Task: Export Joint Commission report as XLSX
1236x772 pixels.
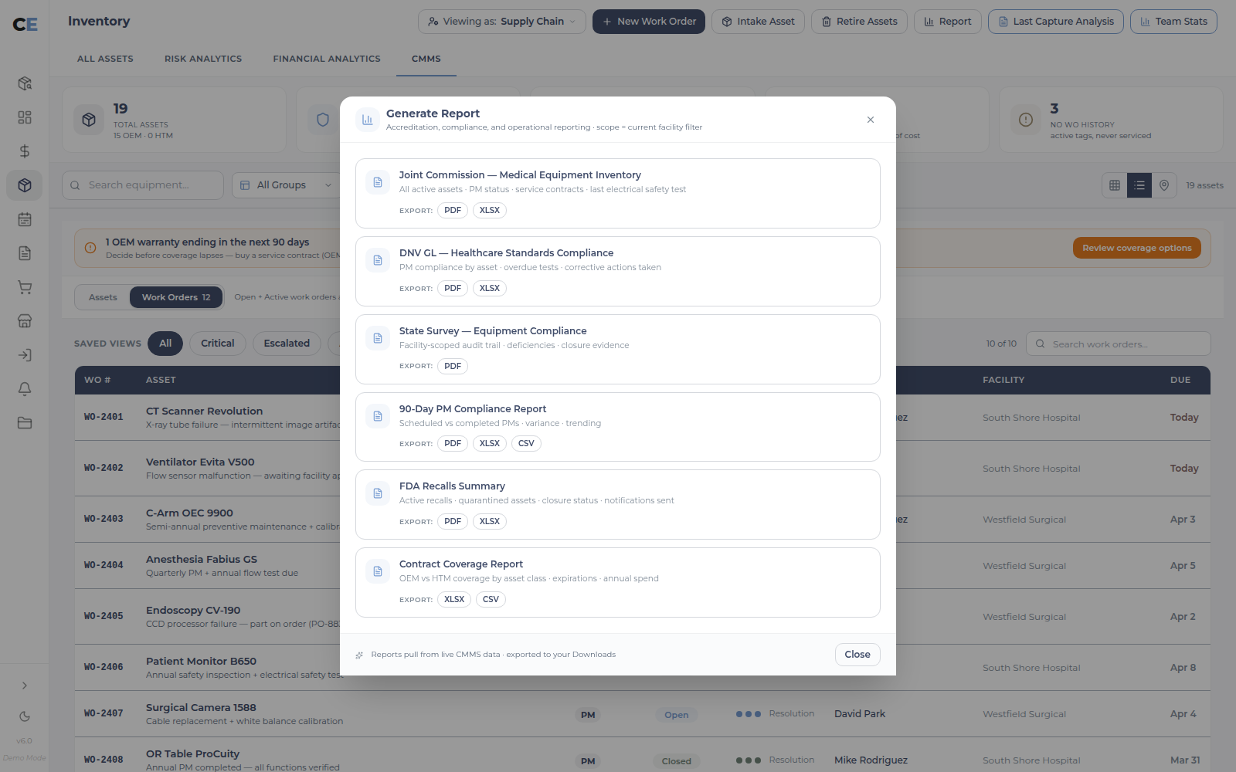Action: pyautogui.click(x=490, y=210)
